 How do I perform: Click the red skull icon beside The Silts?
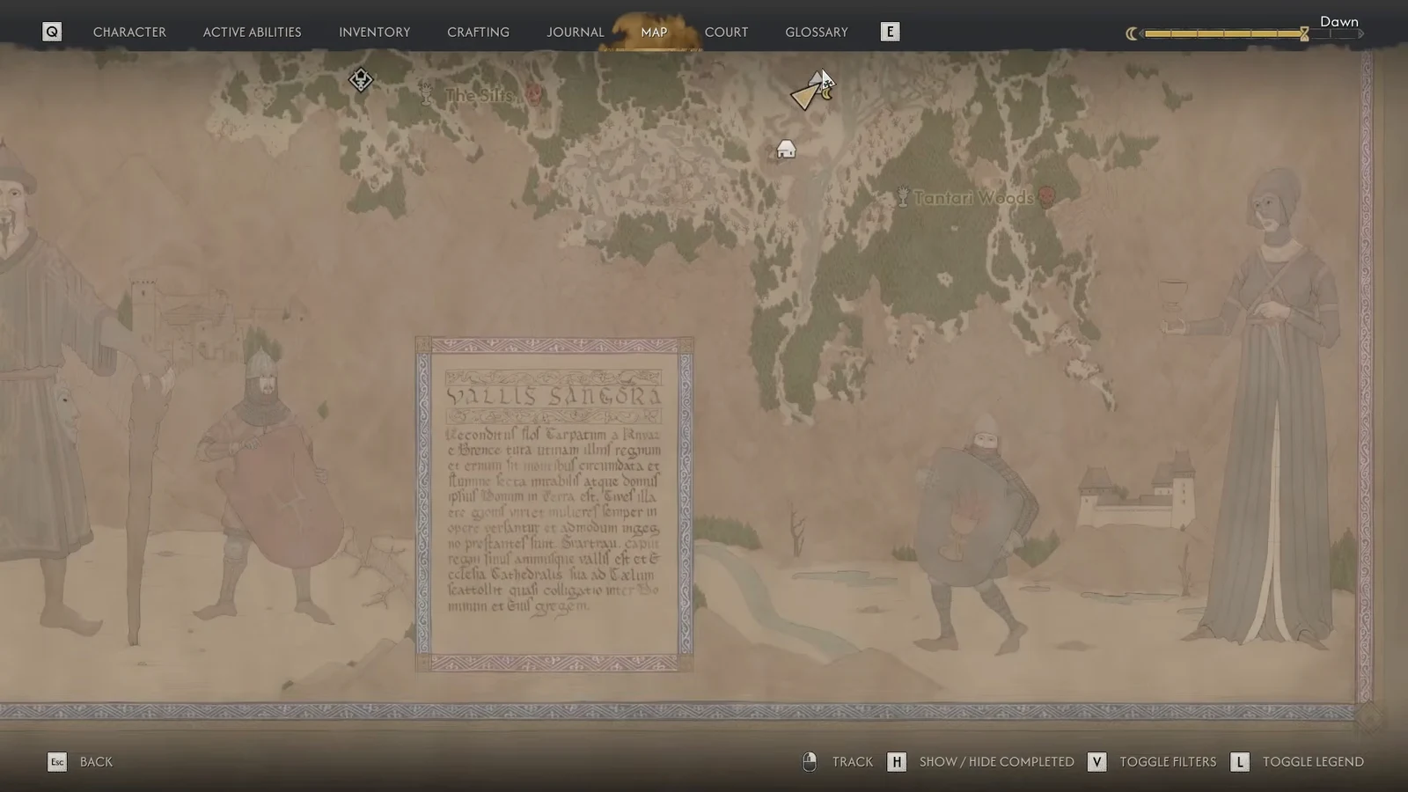point(533,93)
